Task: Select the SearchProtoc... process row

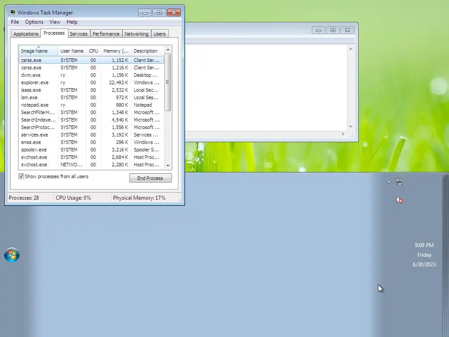Action: (x=91, y=127)
